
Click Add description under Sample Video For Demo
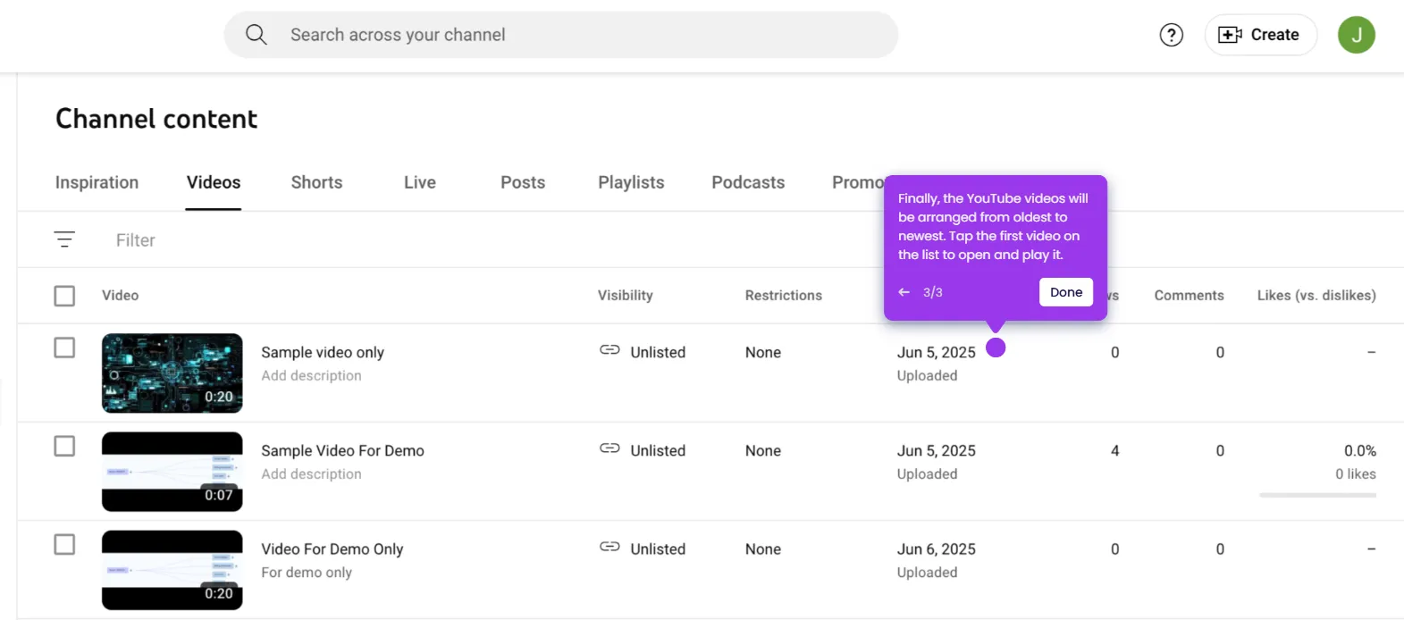(311, 473)
